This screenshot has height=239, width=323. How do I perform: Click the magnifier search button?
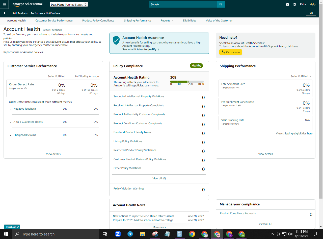click(221, 4)
